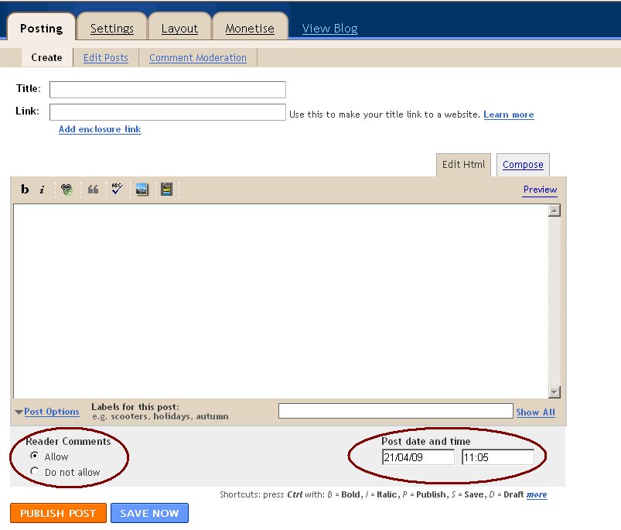Viewport: 621px width, 530px height.
Task: Click the Save Now button
Action: [x=149, y=513]
